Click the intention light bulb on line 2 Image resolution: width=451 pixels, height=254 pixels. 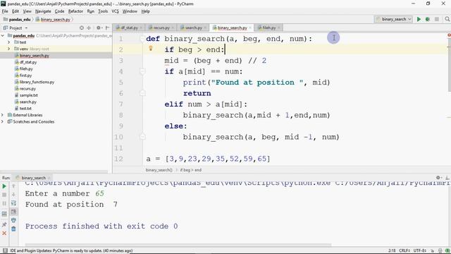[x=150, y=49]
